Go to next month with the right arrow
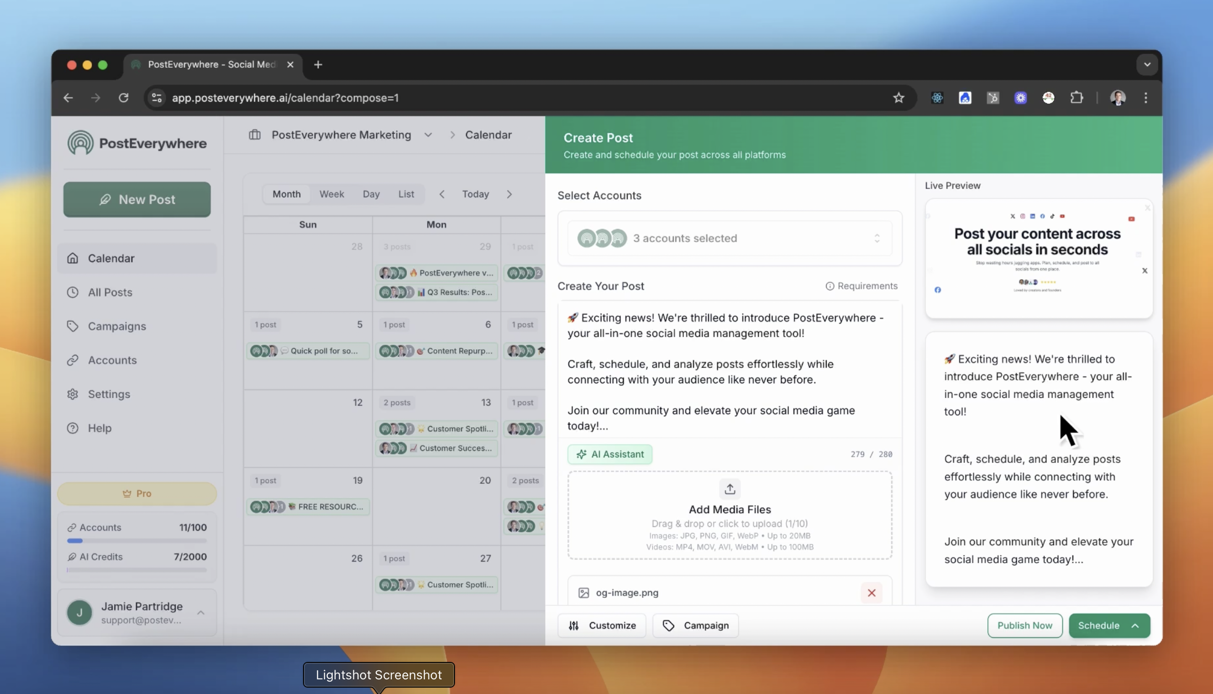This screenshot has width=1213, height=694. coord(509,194)
